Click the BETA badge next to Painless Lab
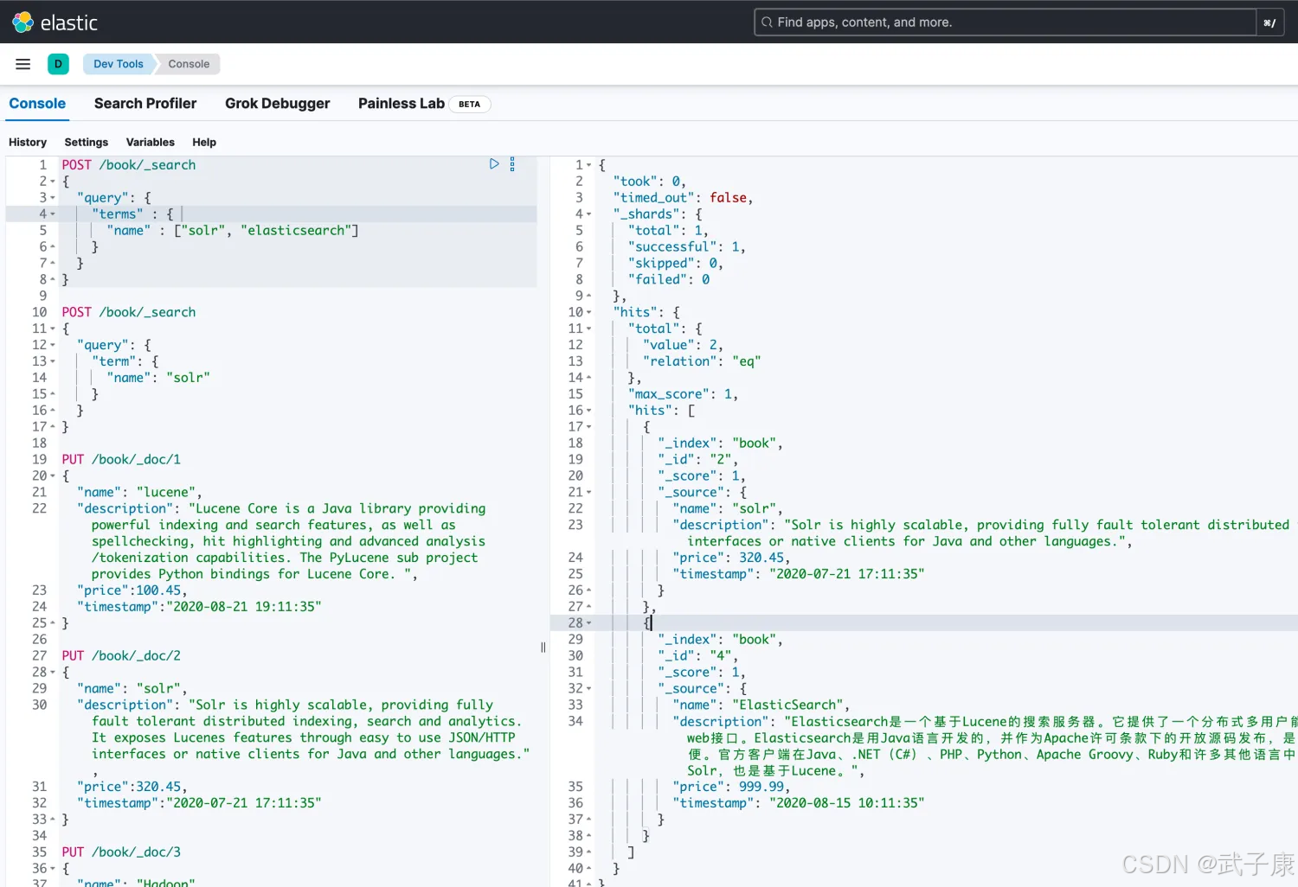The width and height of the screenshot is (1298, 887). coord(469,104)
